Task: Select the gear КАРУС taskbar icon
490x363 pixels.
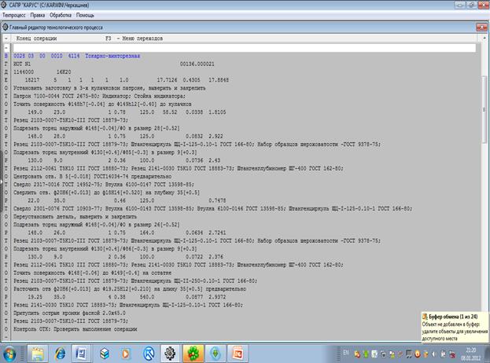Action: point(171,354)
